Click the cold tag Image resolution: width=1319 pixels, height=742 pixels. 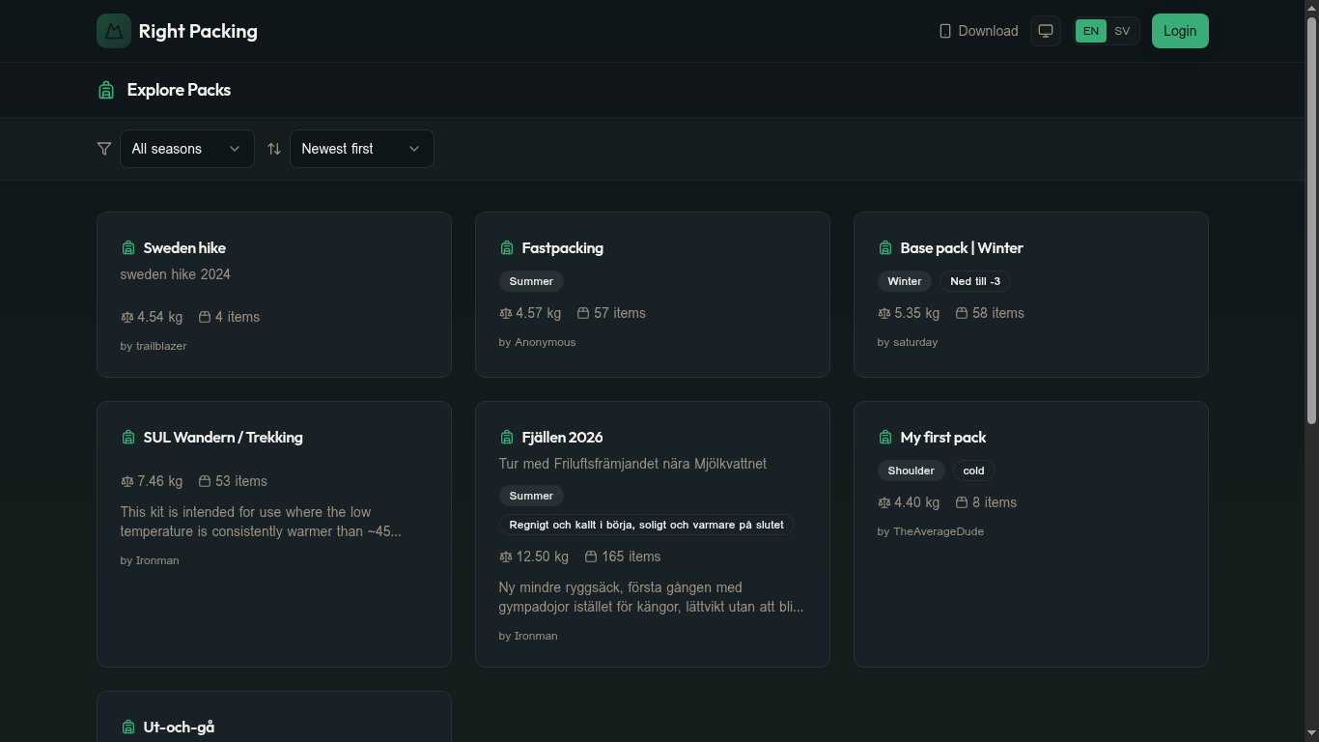(973, 471)
